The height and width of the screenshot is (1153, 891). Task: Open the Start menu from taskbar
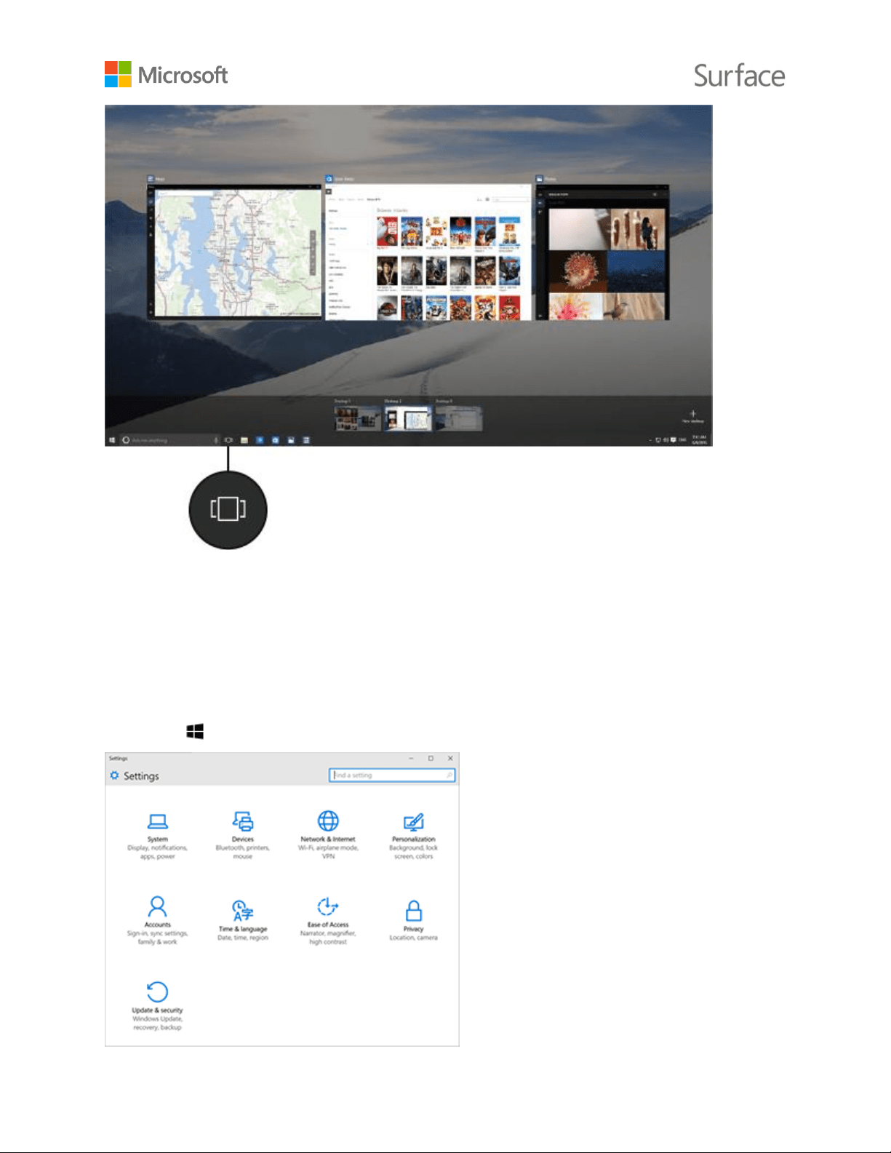(x=112, y=440)
